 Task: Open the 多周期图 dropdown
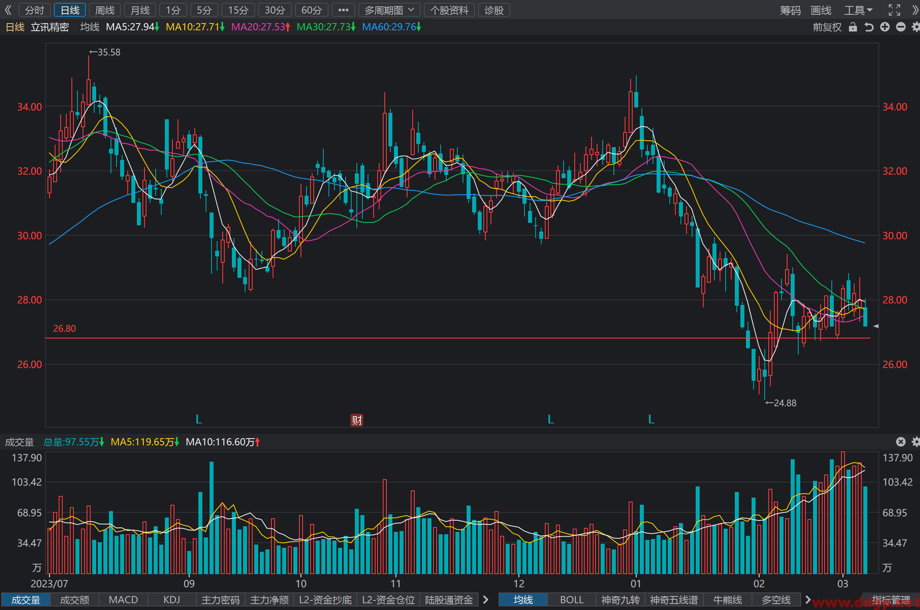[x=390, y=10]
